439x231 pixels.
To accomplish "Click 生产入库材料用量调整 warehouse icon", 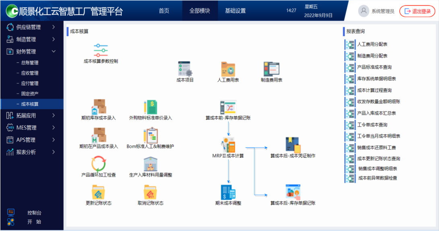I will point(150,164).
